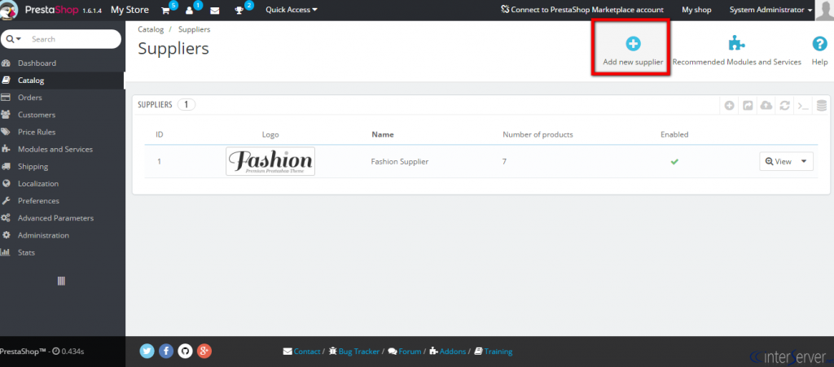Click the refresh list icon in Suppliers panel
This screenshot has height=367, width=834.
[x=784, y=105]
